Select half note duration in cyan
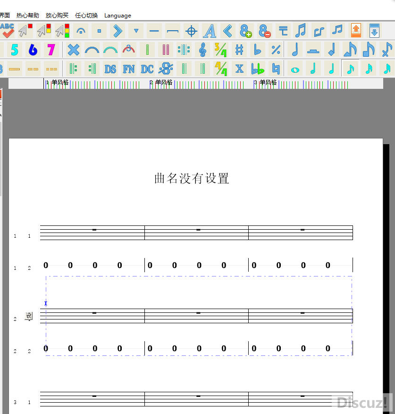 point(313,69)
